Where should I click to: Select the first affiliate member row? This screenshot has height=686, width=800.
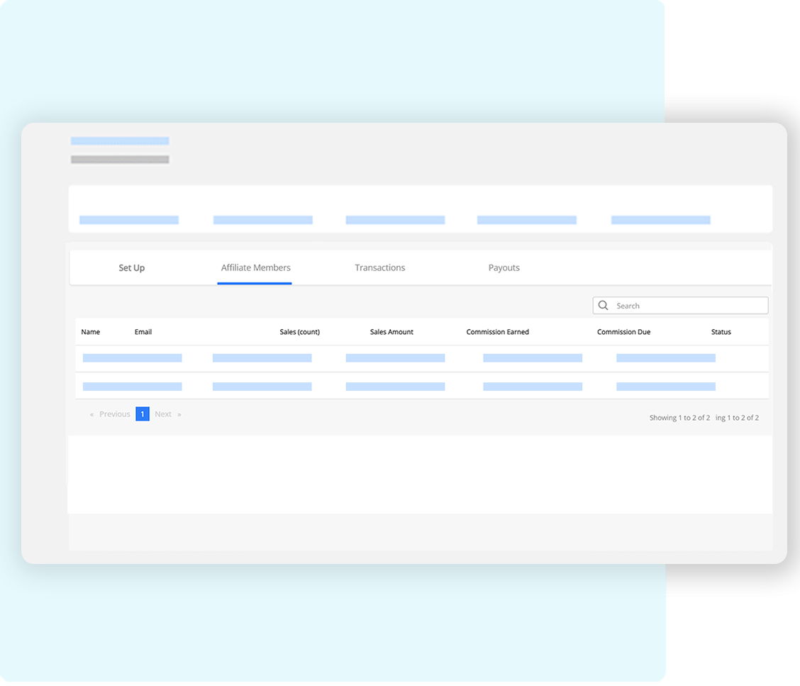coord(421,358)
